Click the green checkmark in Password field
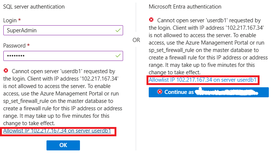This screenshot has height=153, width=280. (118, 56)
